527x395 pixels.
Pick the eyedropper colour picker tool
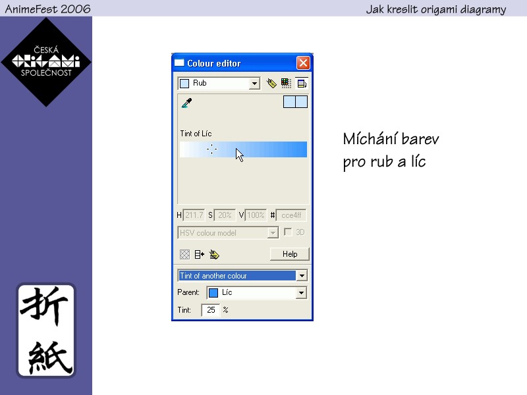(x=186, y=103)
